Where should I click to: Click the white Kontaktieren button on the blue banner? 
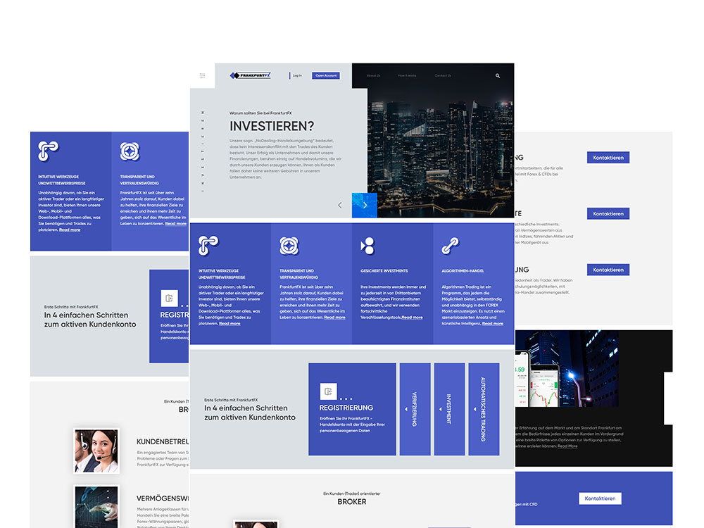pyautogui.click(x=600, y=498)
